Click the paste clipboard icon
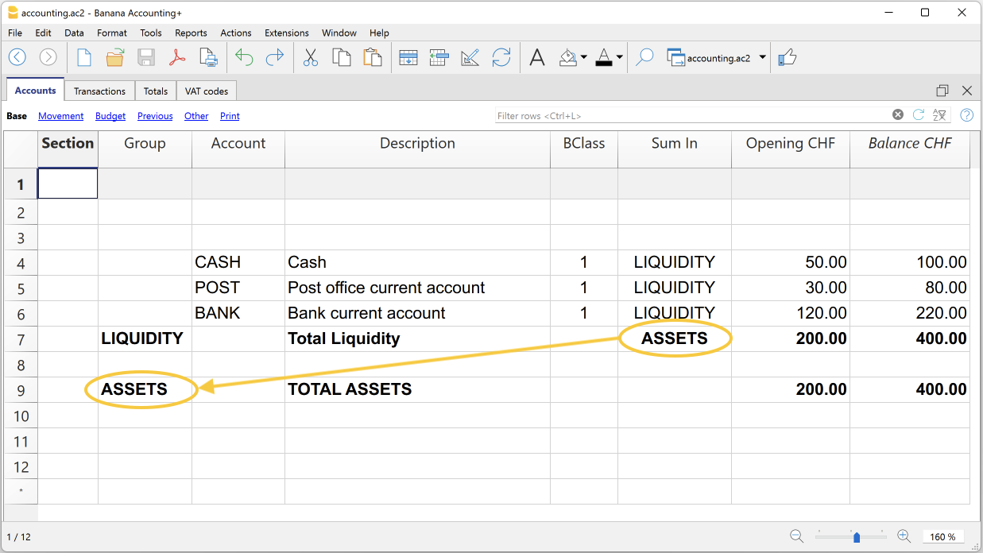The height and width of the screenshot is (553, 983). pos(372,57)
